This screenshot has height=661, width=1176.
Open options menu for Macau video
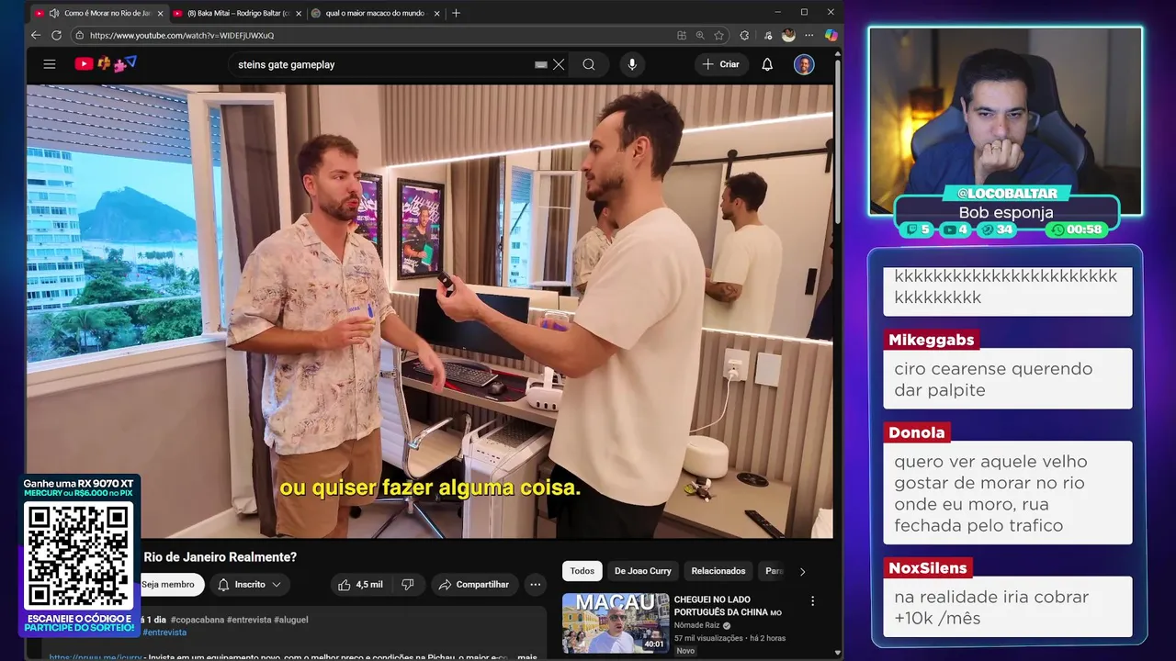tap(812, 601)
